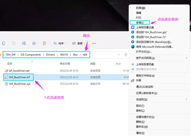Sort by 名称 column header

click(10, 64)
